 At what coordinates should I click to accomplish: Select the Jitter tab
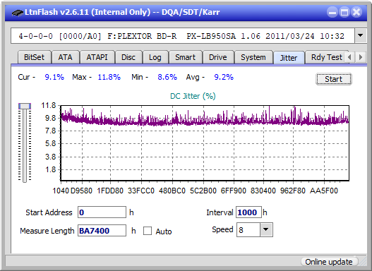click(289, 58)
